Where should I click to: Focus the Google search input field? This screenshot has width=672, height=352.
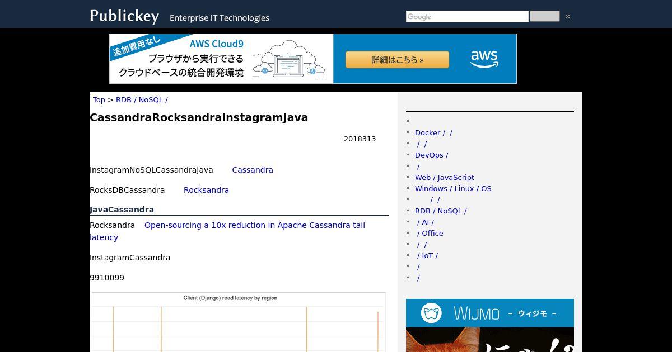click(x=467, y=17)
